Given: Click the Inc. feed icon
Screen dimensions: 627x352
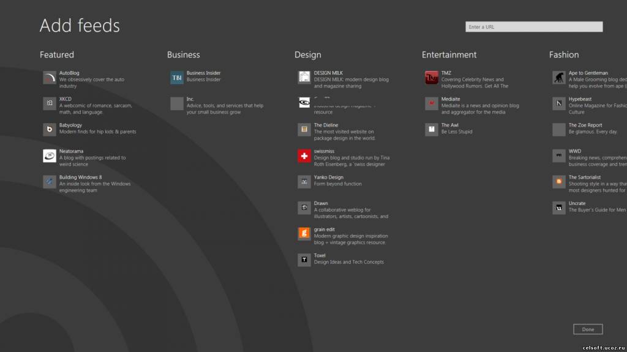Looking at the screenshot, I should 177,103.
